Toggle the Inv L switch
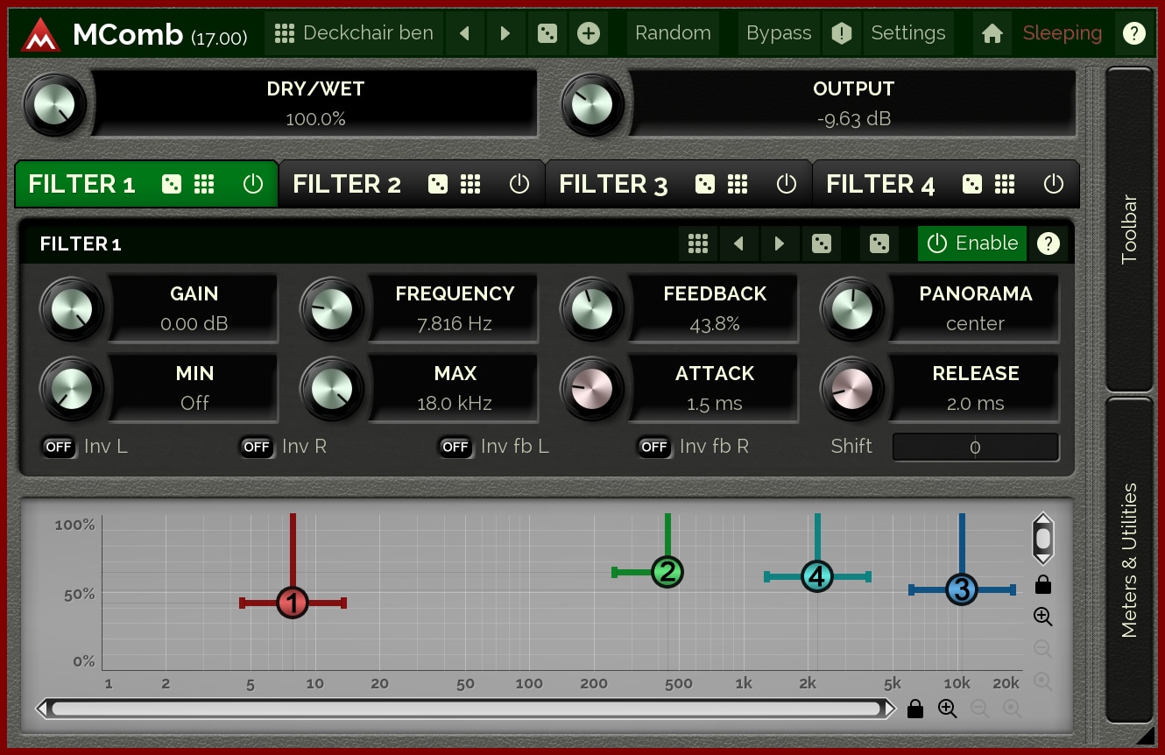Viewport: 1165px width, 755px height. point(59,447)
